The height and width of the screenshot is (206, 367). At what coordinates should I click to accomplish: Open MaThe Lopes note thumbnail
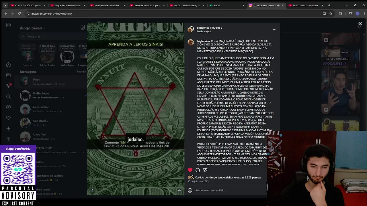click(x=67, y=57)
